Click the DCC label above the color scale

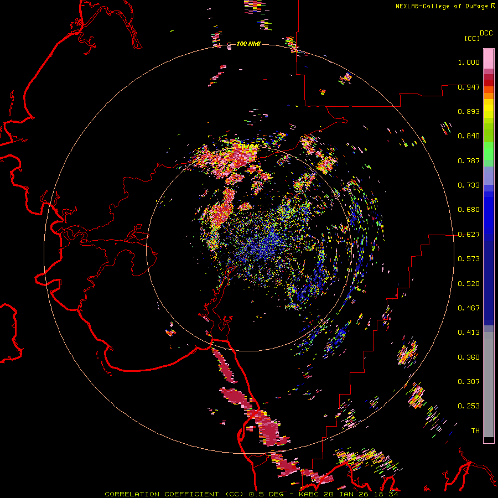point(486,33)
